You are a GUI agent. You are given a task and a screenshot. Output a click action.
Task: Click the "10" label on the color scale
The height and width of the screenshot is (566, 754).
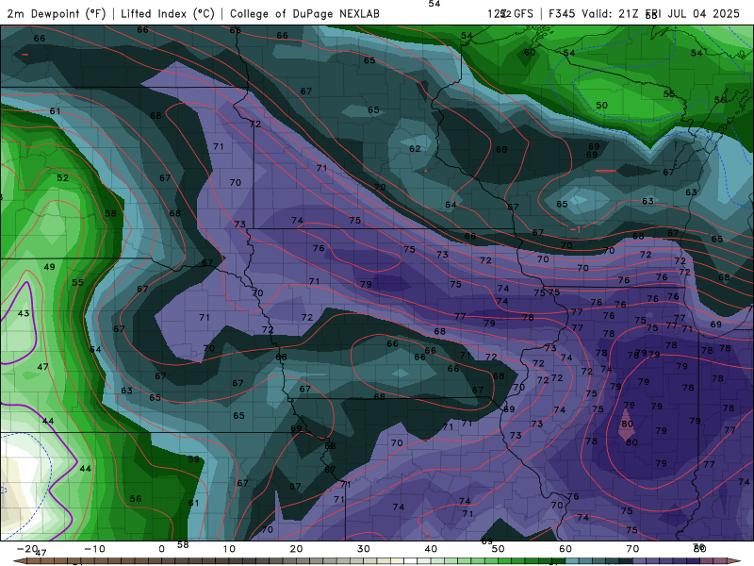tap(229, 549)
